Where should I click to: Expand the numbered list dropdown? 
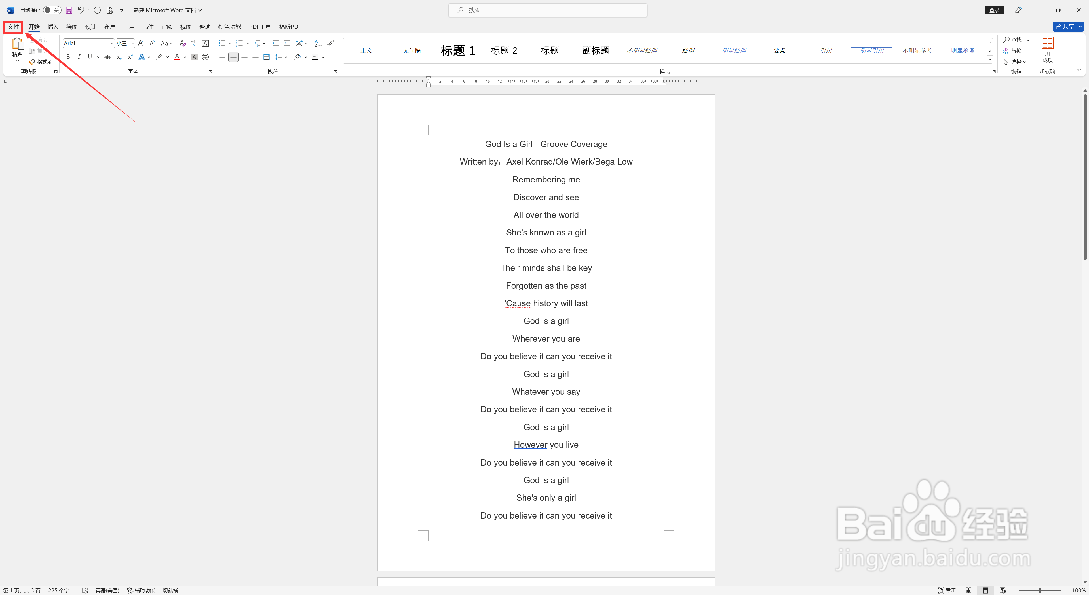point(247,44)
